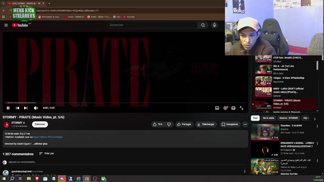The image size is (324, 182).
Task: Open the player settings gear
Action: pos(225,108)
